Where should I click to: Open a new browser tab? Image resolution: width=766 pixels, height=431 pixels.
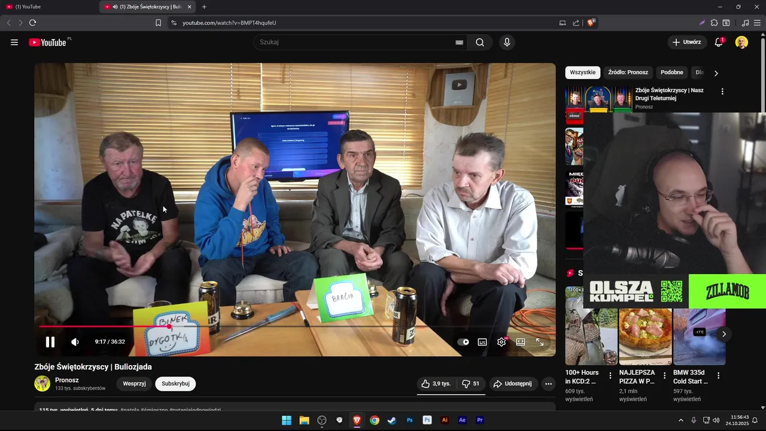204,7
